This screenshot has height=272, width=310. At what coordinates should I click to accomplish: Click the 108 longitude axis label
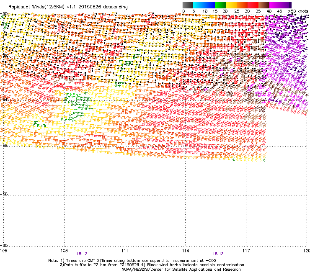(x=64, y=251)
